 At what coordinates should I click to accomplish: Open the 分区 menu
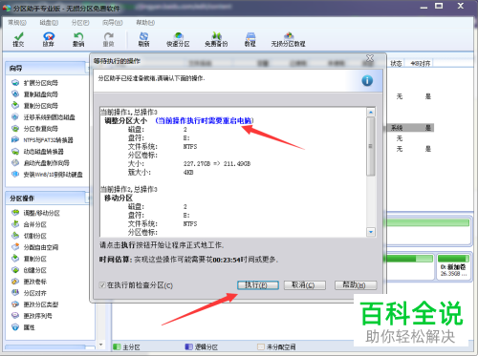pos(80,23)
